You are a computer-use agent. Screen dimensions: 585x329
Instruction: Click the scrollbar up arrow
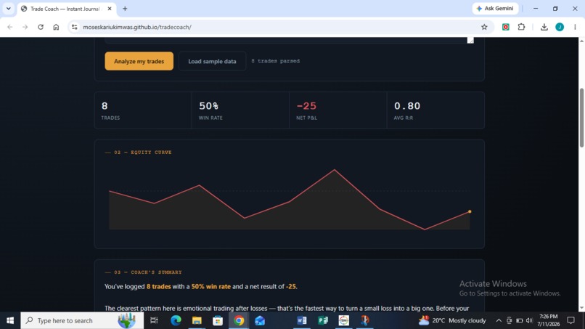581,41
